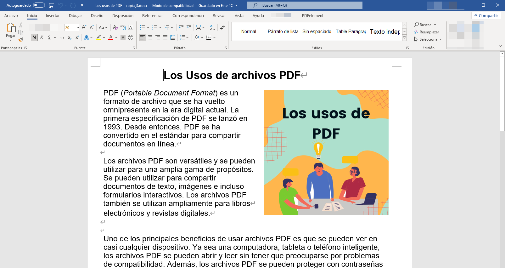Switch to the Referencias tab
Viewport: 505px width, 268px height.
(153, 15)
